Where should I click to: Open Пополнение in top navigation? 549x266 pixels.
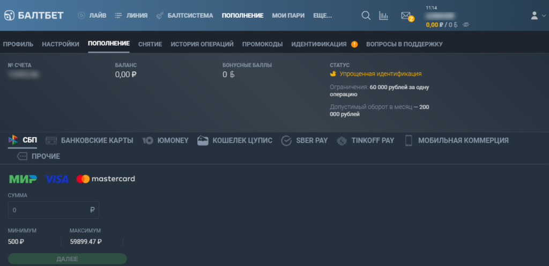(243, 16)
